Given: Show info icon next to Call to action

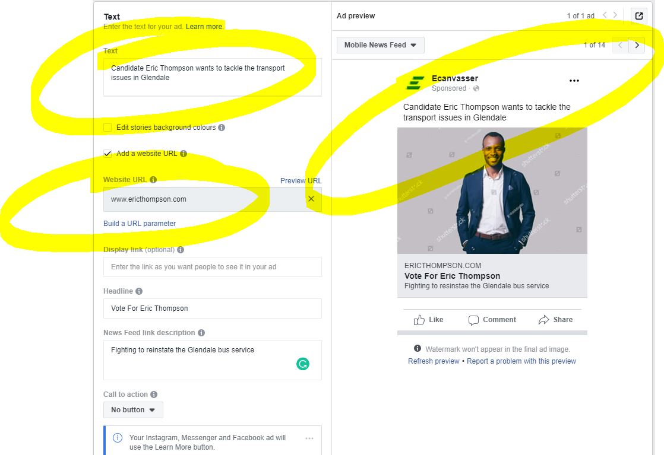Looking at the screenshot, I should (x=154, y=394).
